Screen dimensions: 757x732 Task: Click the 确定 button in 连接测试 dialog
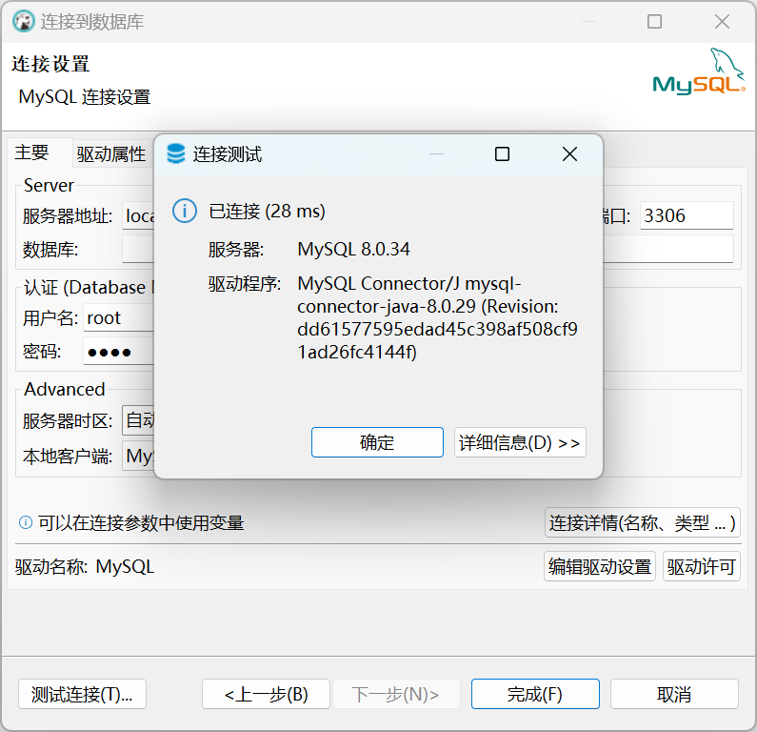tap(377, 442)
